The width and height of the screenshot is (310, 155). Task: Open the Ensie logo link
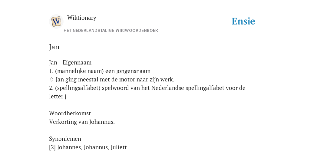[243, 21]
